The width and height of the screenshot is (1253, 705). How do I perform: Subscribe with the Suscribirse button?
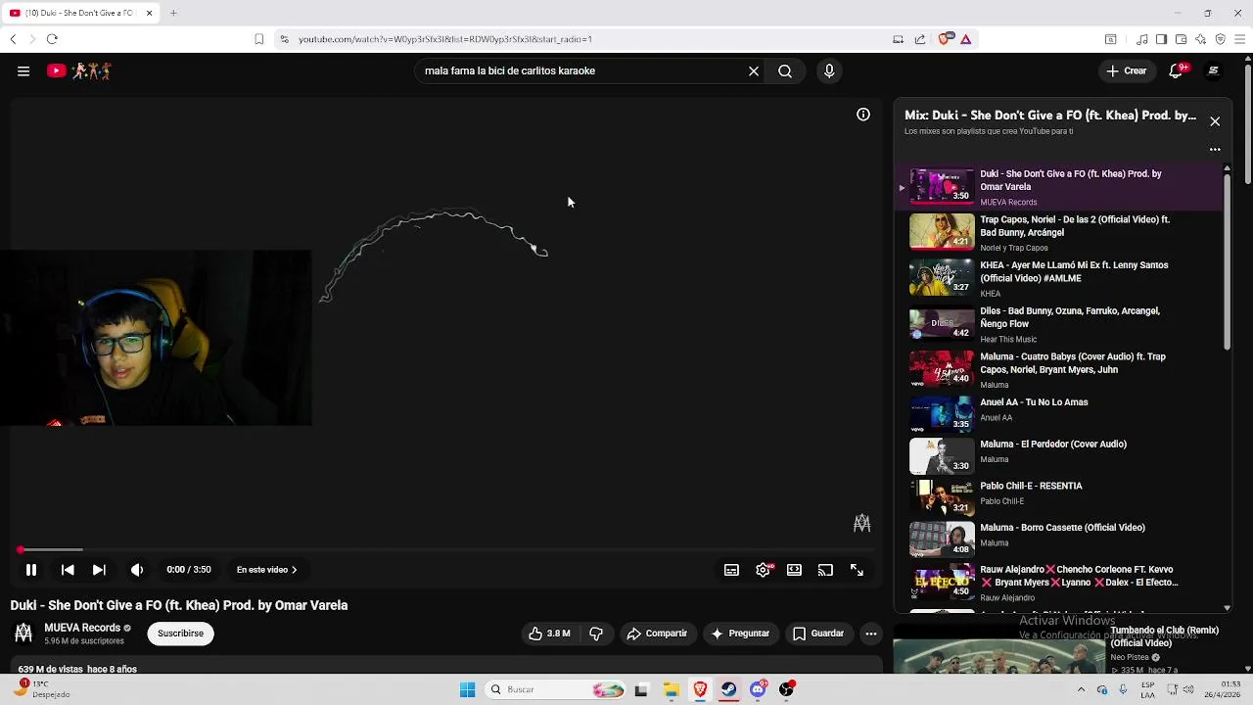click(x=180, y=634)
